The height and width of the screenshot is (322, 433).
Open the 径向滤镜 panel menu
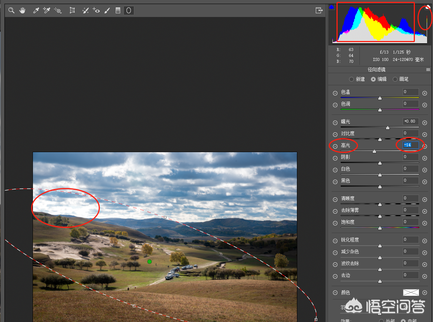(428, 70)
